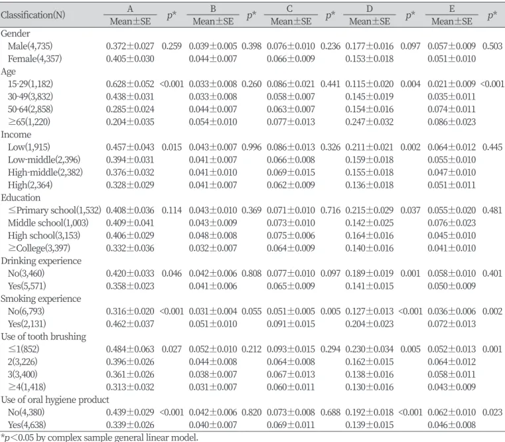Select the Use of oral hygiene product heading
The height and width of the screenshot is (442, 505).
[55, 400]
